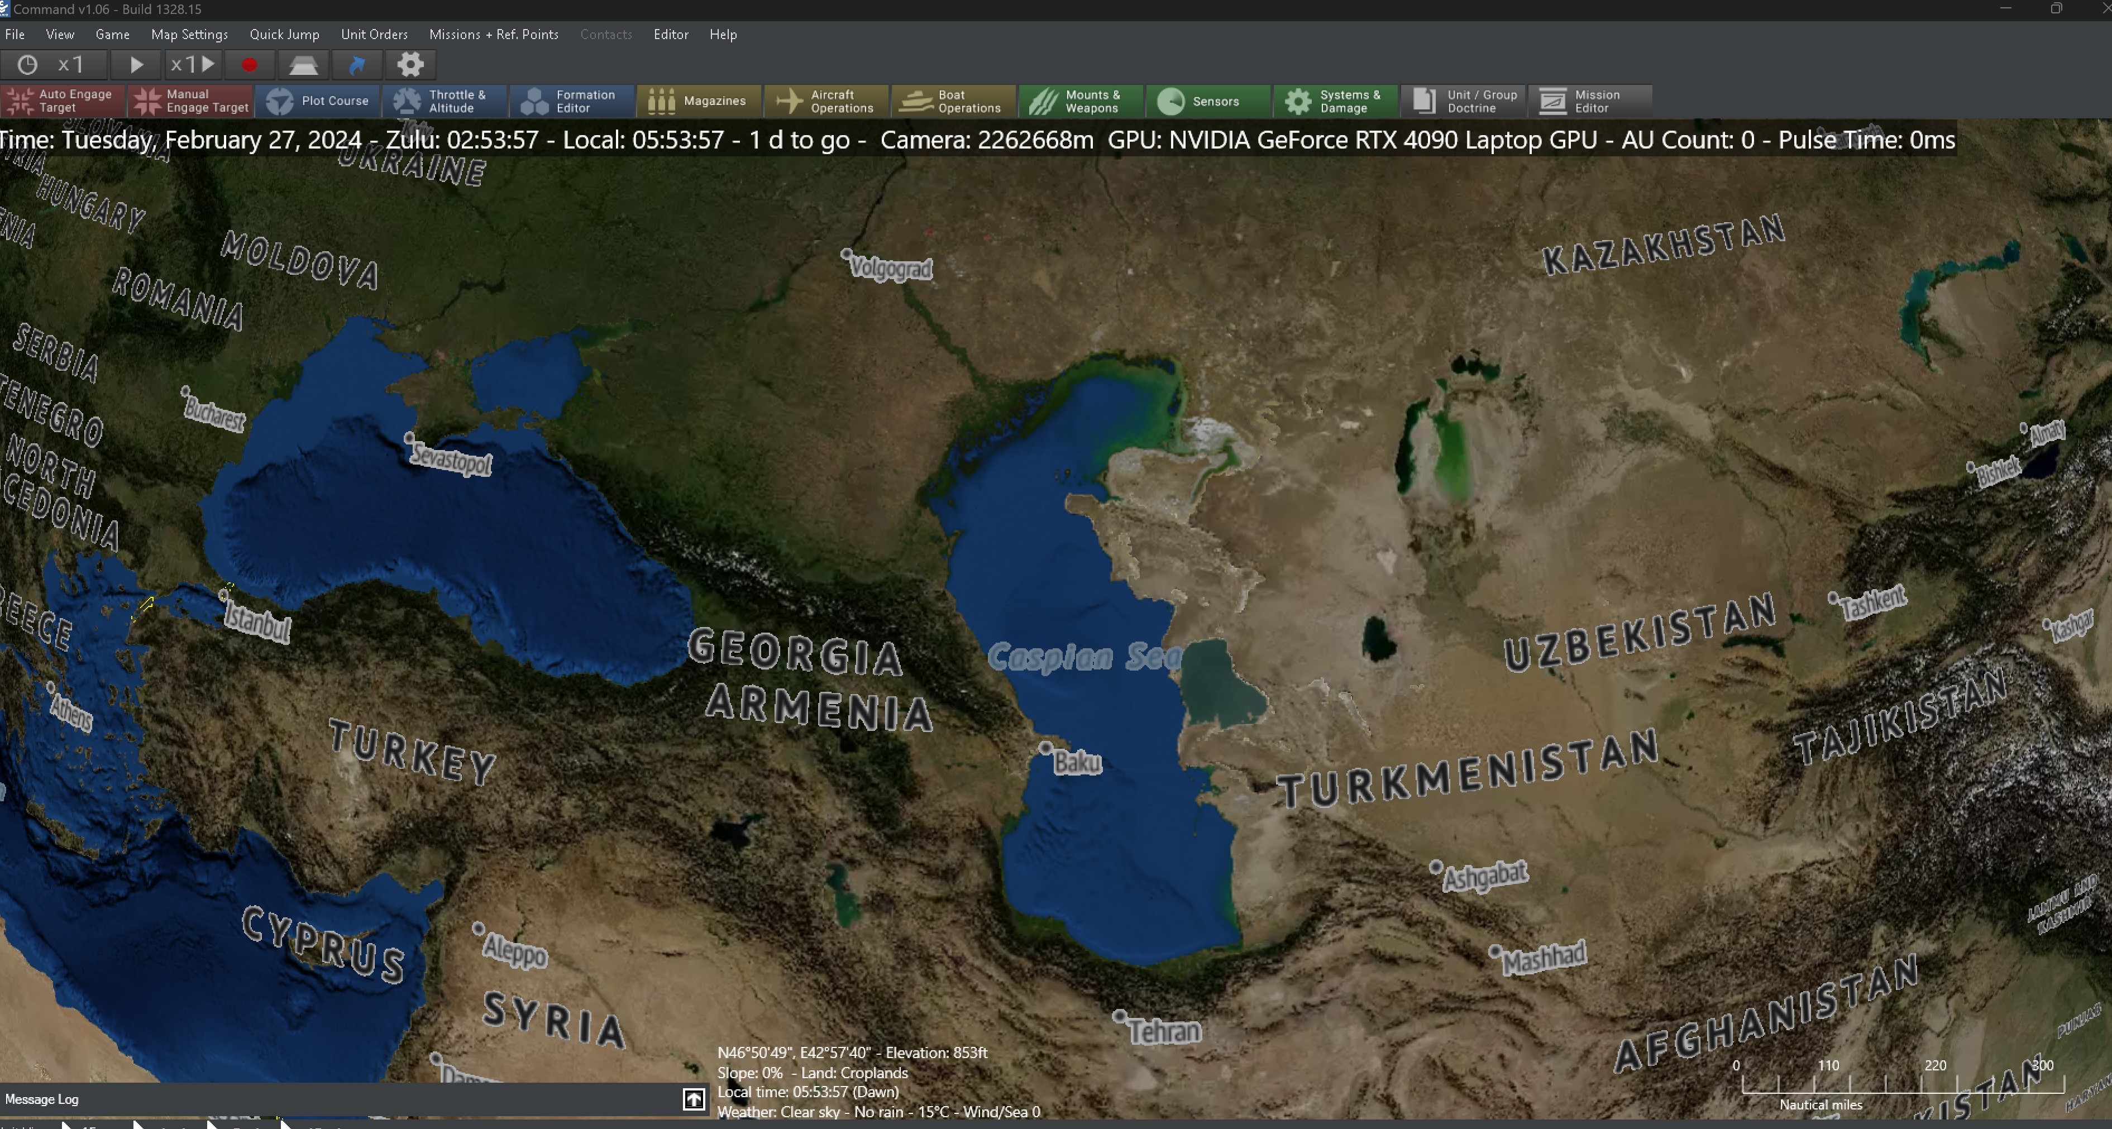
Task: Open the Unit Orders menu
Action: 374,35
